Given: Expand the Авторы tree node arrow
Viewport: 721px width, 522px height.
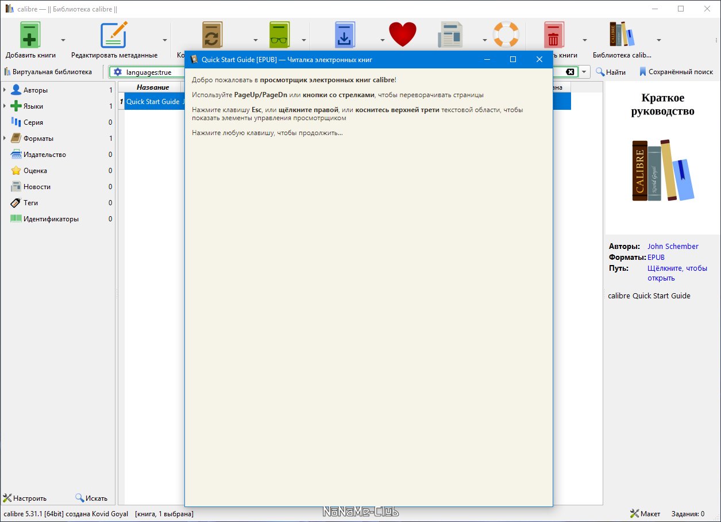Looking at the screenshot, I should click(5, 90).
